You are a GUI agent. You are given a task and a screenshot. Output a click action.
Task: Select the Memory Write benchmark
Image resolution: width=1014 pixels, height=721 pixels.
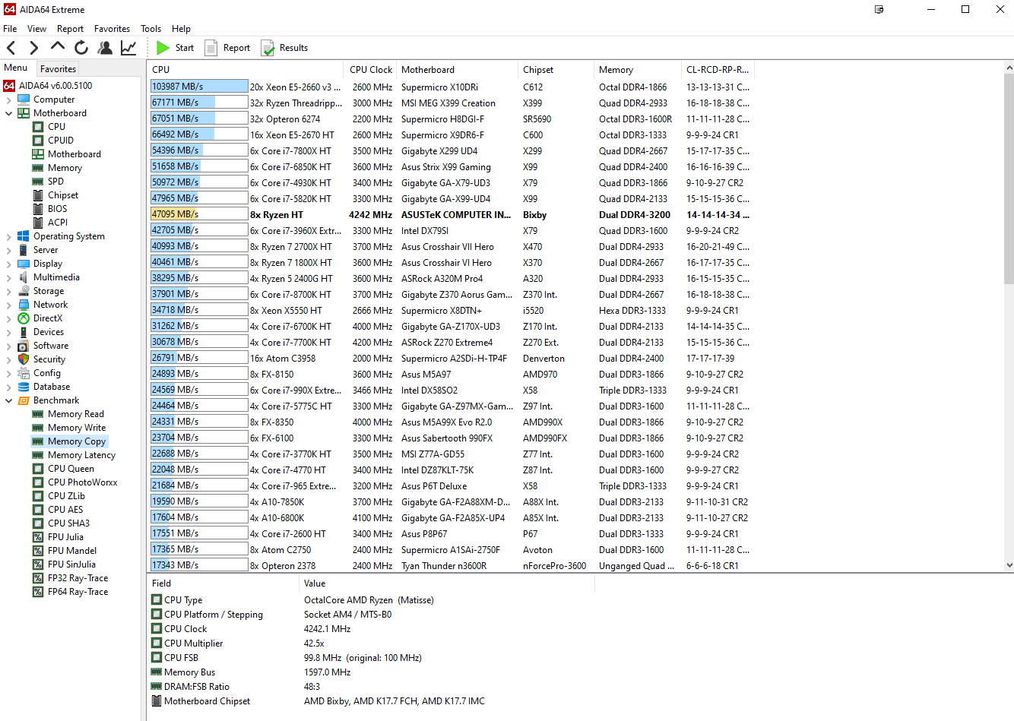[76, 428]
